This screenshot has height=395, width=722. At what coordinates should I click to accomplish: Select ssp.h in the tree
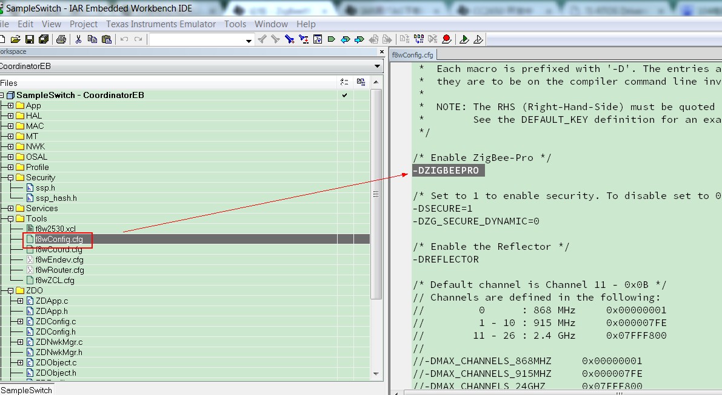45,188
